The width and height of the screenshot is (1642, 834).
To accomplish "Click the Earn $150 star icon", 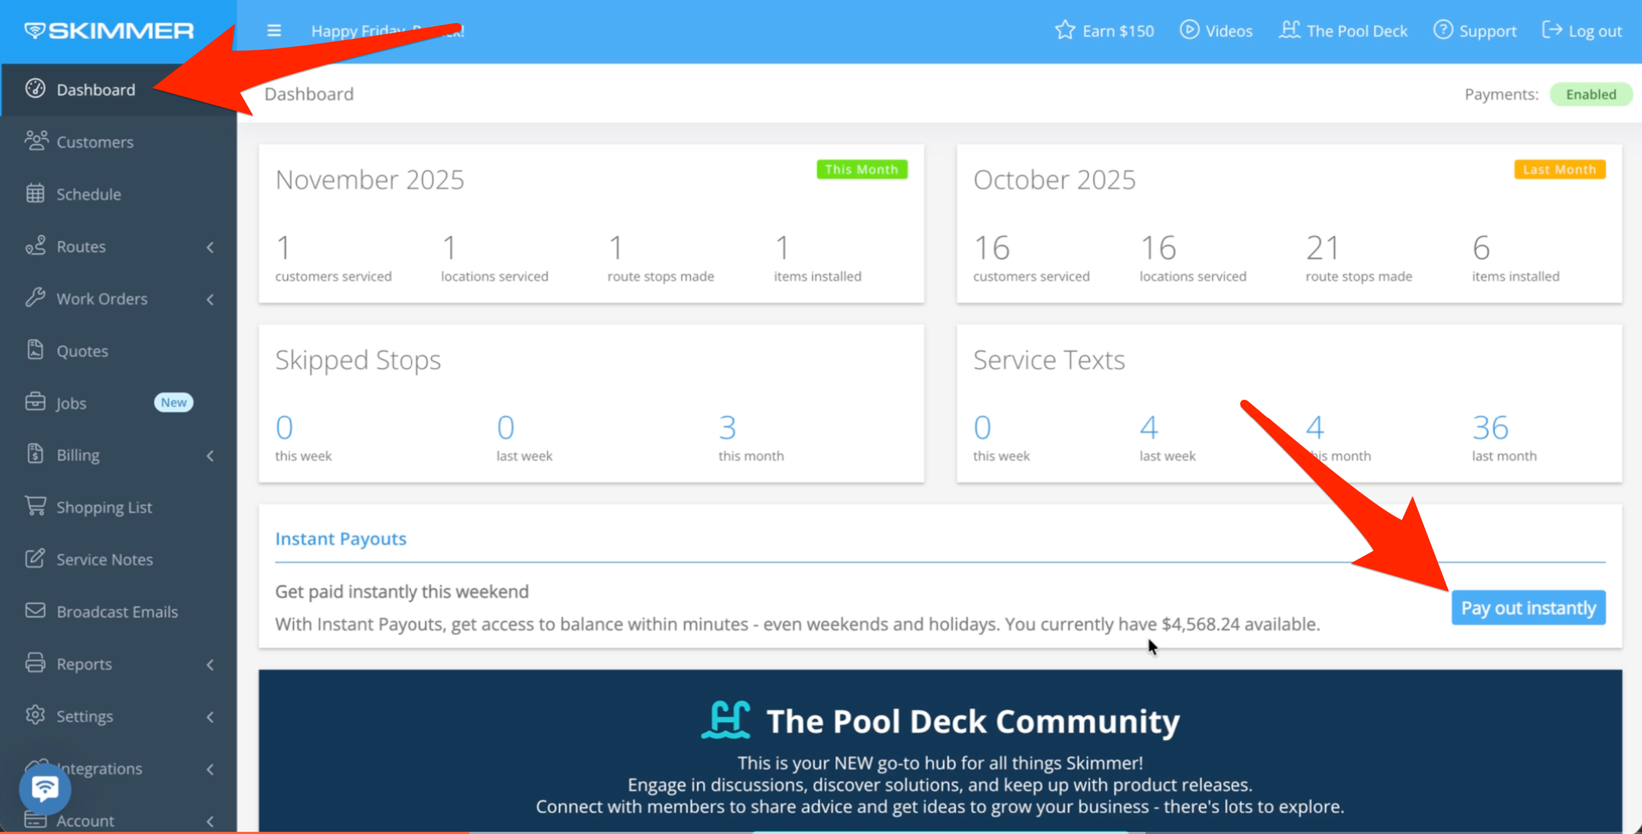I will (x=1065, y=31).
